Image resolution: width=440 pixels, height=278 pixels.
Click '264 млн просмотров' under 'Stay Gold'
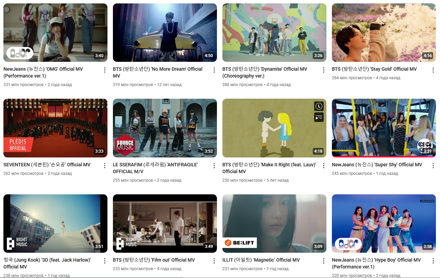click(x=352, y=78)
